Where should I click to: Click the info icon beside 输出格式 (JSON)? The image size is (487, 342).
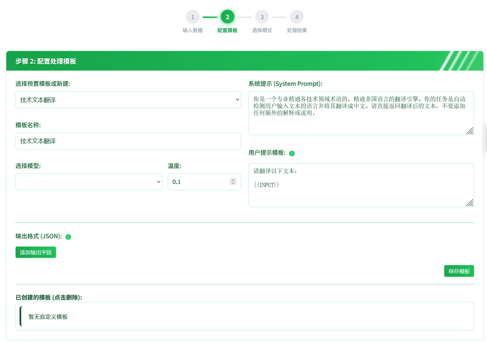68,237
